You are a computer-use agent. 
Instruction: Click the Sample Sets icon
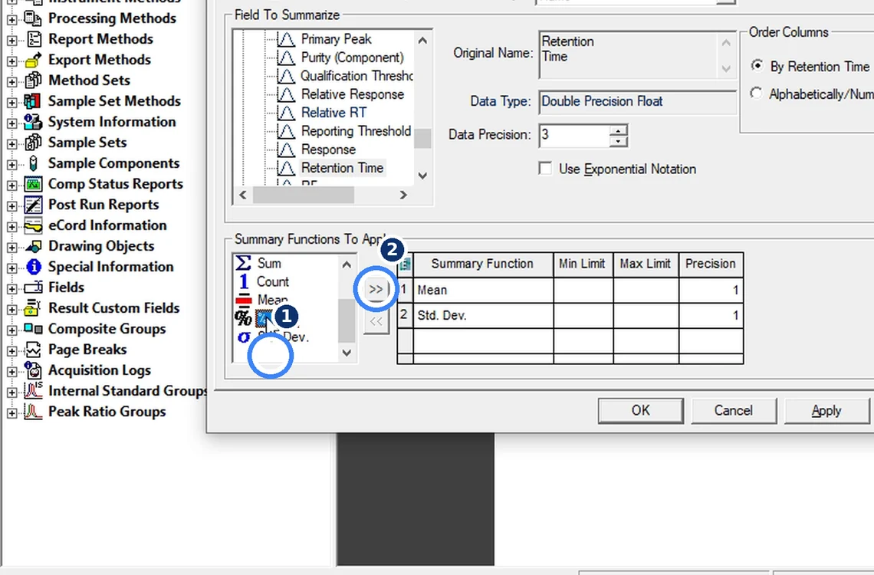[34, 142]
